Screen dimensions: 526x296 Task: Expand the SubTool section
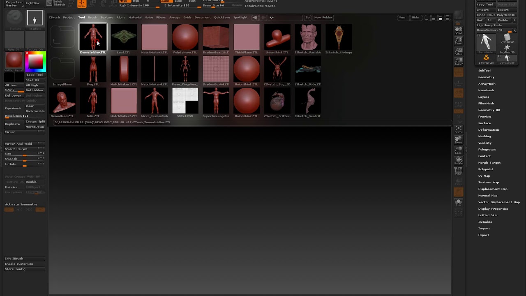coord(484,70)
